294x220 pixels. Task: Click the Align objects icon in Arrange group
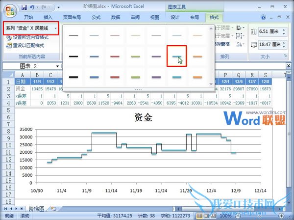pyautogui.click(x=239, y=28)
